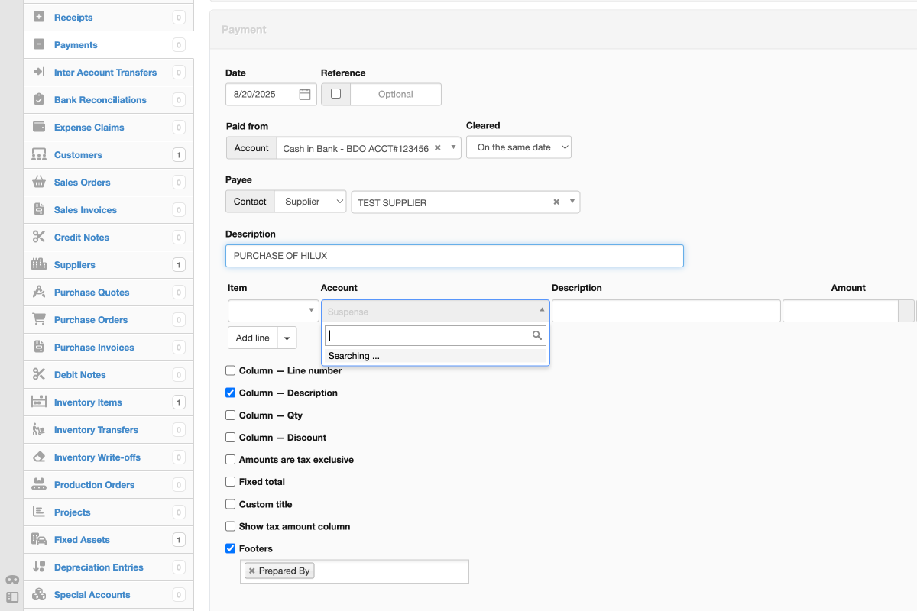Image resolution: width=917 pixels, height=611 pixels.
Task: Remove the Prepared By footer tag
Action: [251, 571]
